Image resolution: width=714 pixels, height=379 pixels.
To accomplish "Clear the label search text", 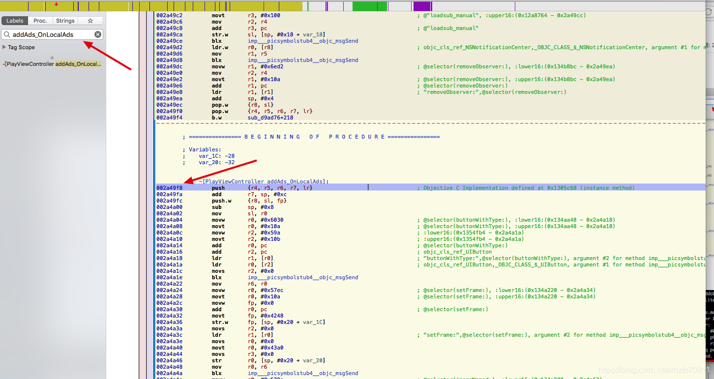I will pyautogui.click(x=98, y=34).
